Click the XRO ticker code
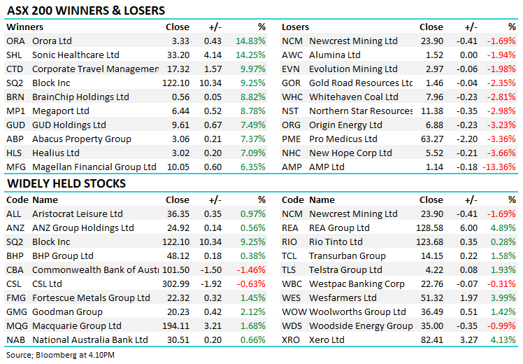The width and height of the screenshot is (523, 364). tap(292, 340)
